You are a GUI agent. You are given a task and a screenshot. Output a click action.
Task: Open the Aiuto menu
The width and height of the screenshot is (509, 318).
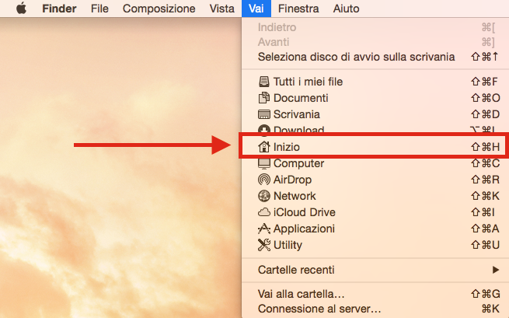346,9
